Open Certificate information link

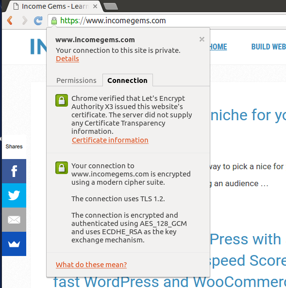(110, 140)
